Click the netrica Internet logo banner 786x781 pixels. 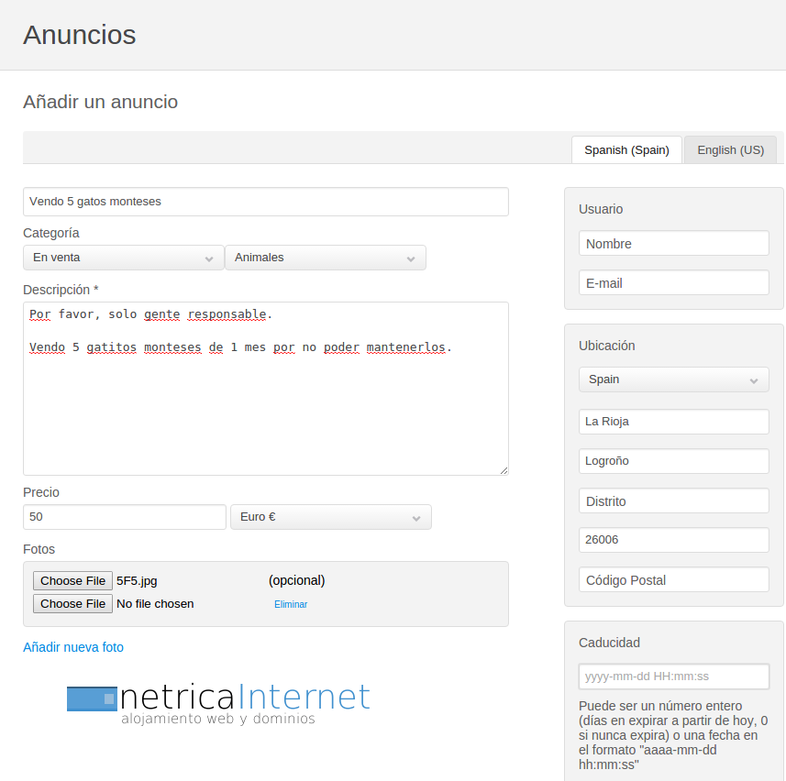click(218, 703)
